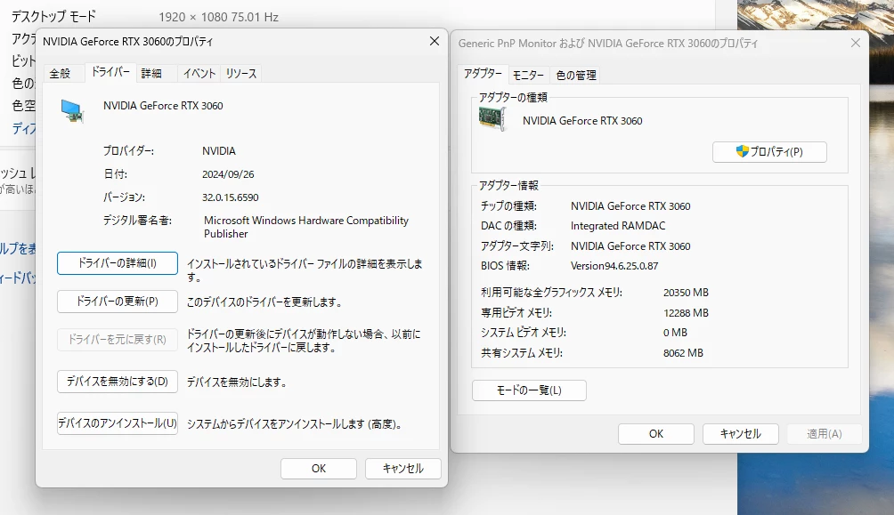The image size is (894, 515).
Task: Click OK in the Generic PnP Monitor dialog
Action: [x=656, y=434]
